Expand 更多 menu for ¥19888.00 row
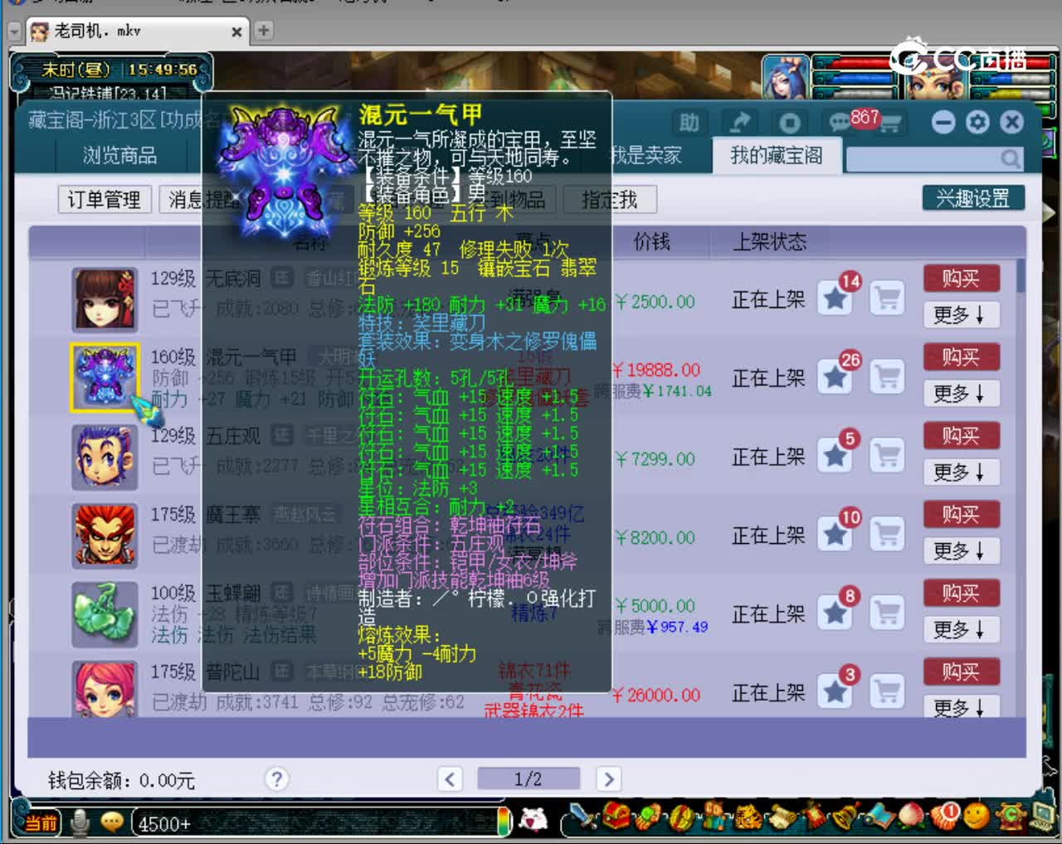The width and height of the screenshot is (1062, 844). 961,394
